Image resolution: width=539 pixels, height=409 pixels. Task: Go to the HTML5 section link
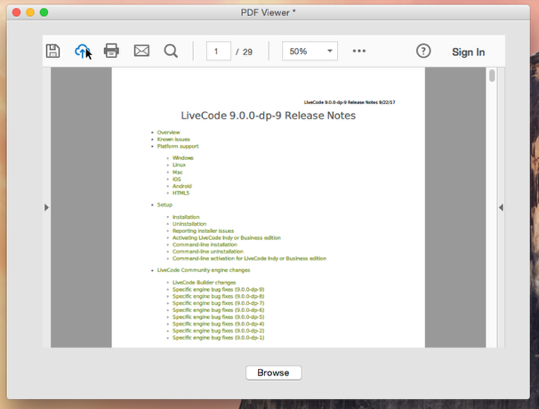pos(181,193)
